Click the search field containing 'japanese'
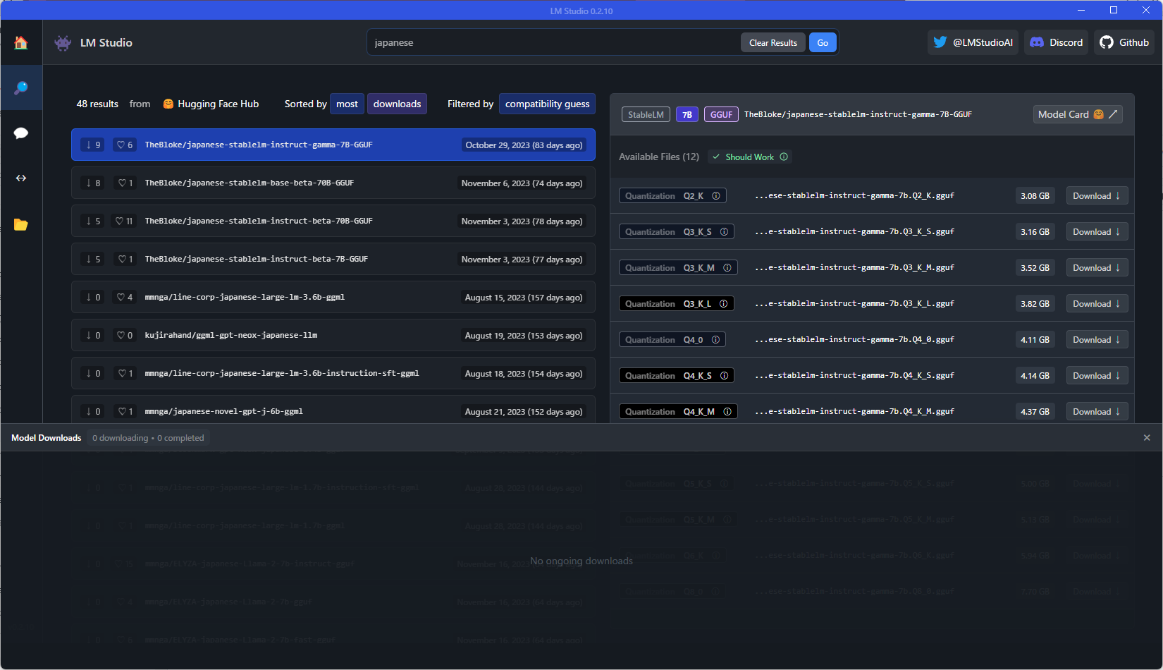Screen dimensions: 1163x670 [x=553, y=42]
